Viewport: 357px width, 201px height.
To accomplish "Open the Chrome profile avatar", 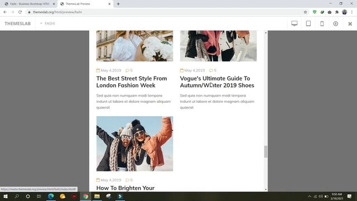I will (345, 12).
